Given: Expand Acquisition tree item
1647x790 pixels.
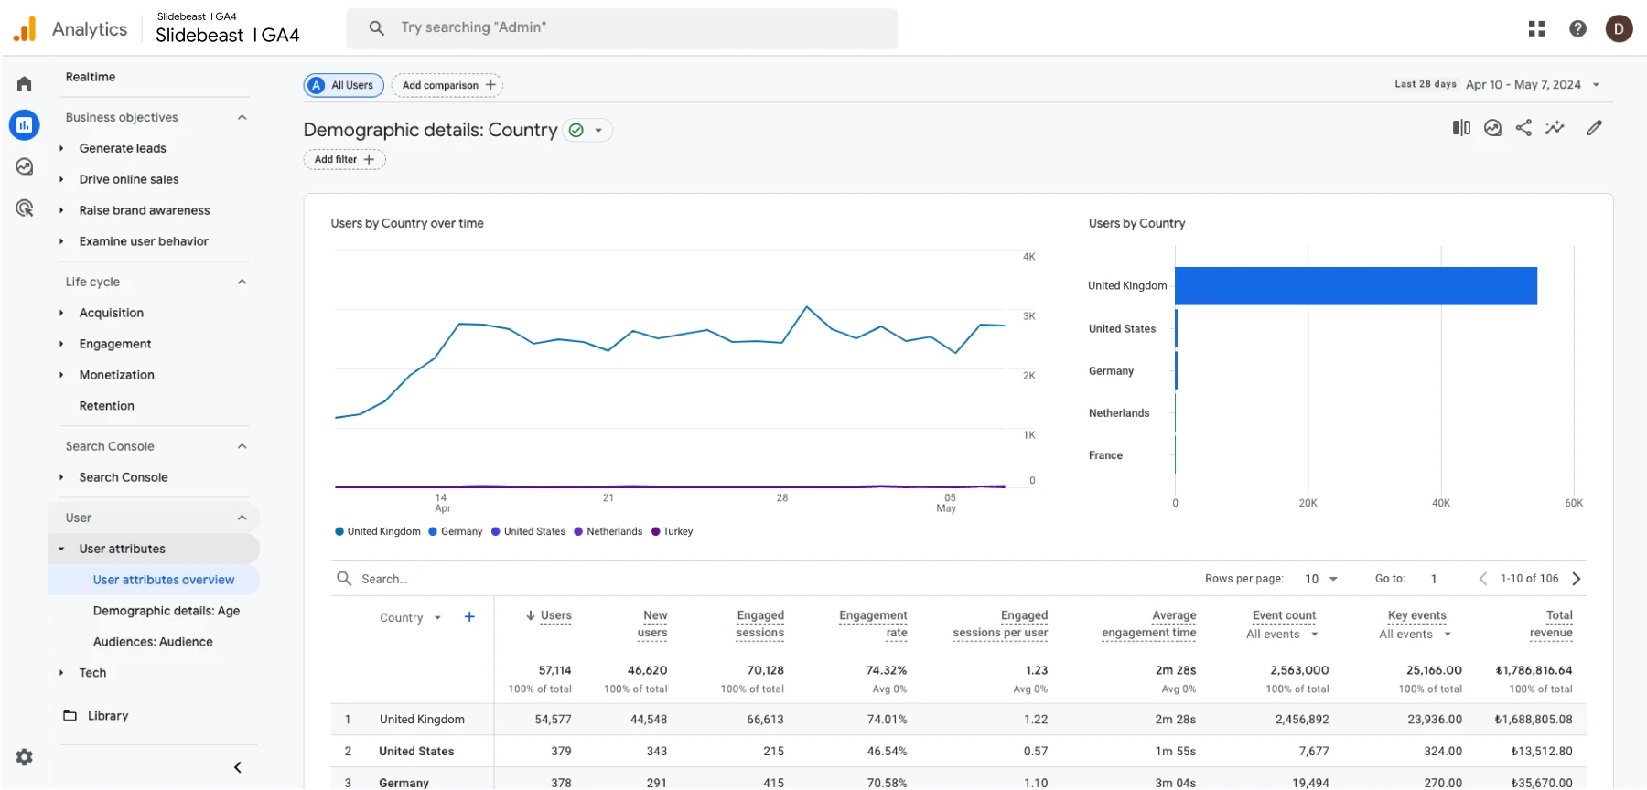Looking at the screenshot, I should click(61, 313).
